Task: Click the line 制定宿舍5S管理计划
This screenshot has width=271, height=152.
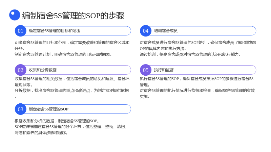Action: [x=64, y=54]
